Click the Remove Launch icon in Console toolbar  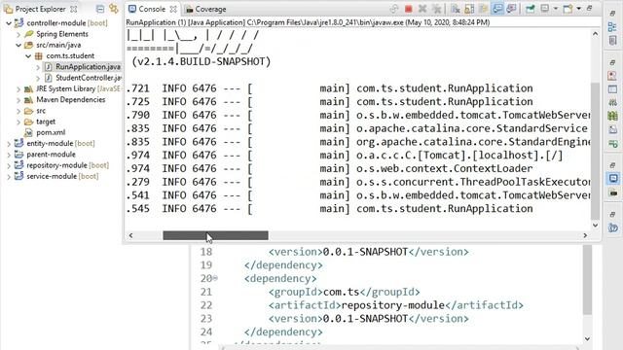[422, 9]
